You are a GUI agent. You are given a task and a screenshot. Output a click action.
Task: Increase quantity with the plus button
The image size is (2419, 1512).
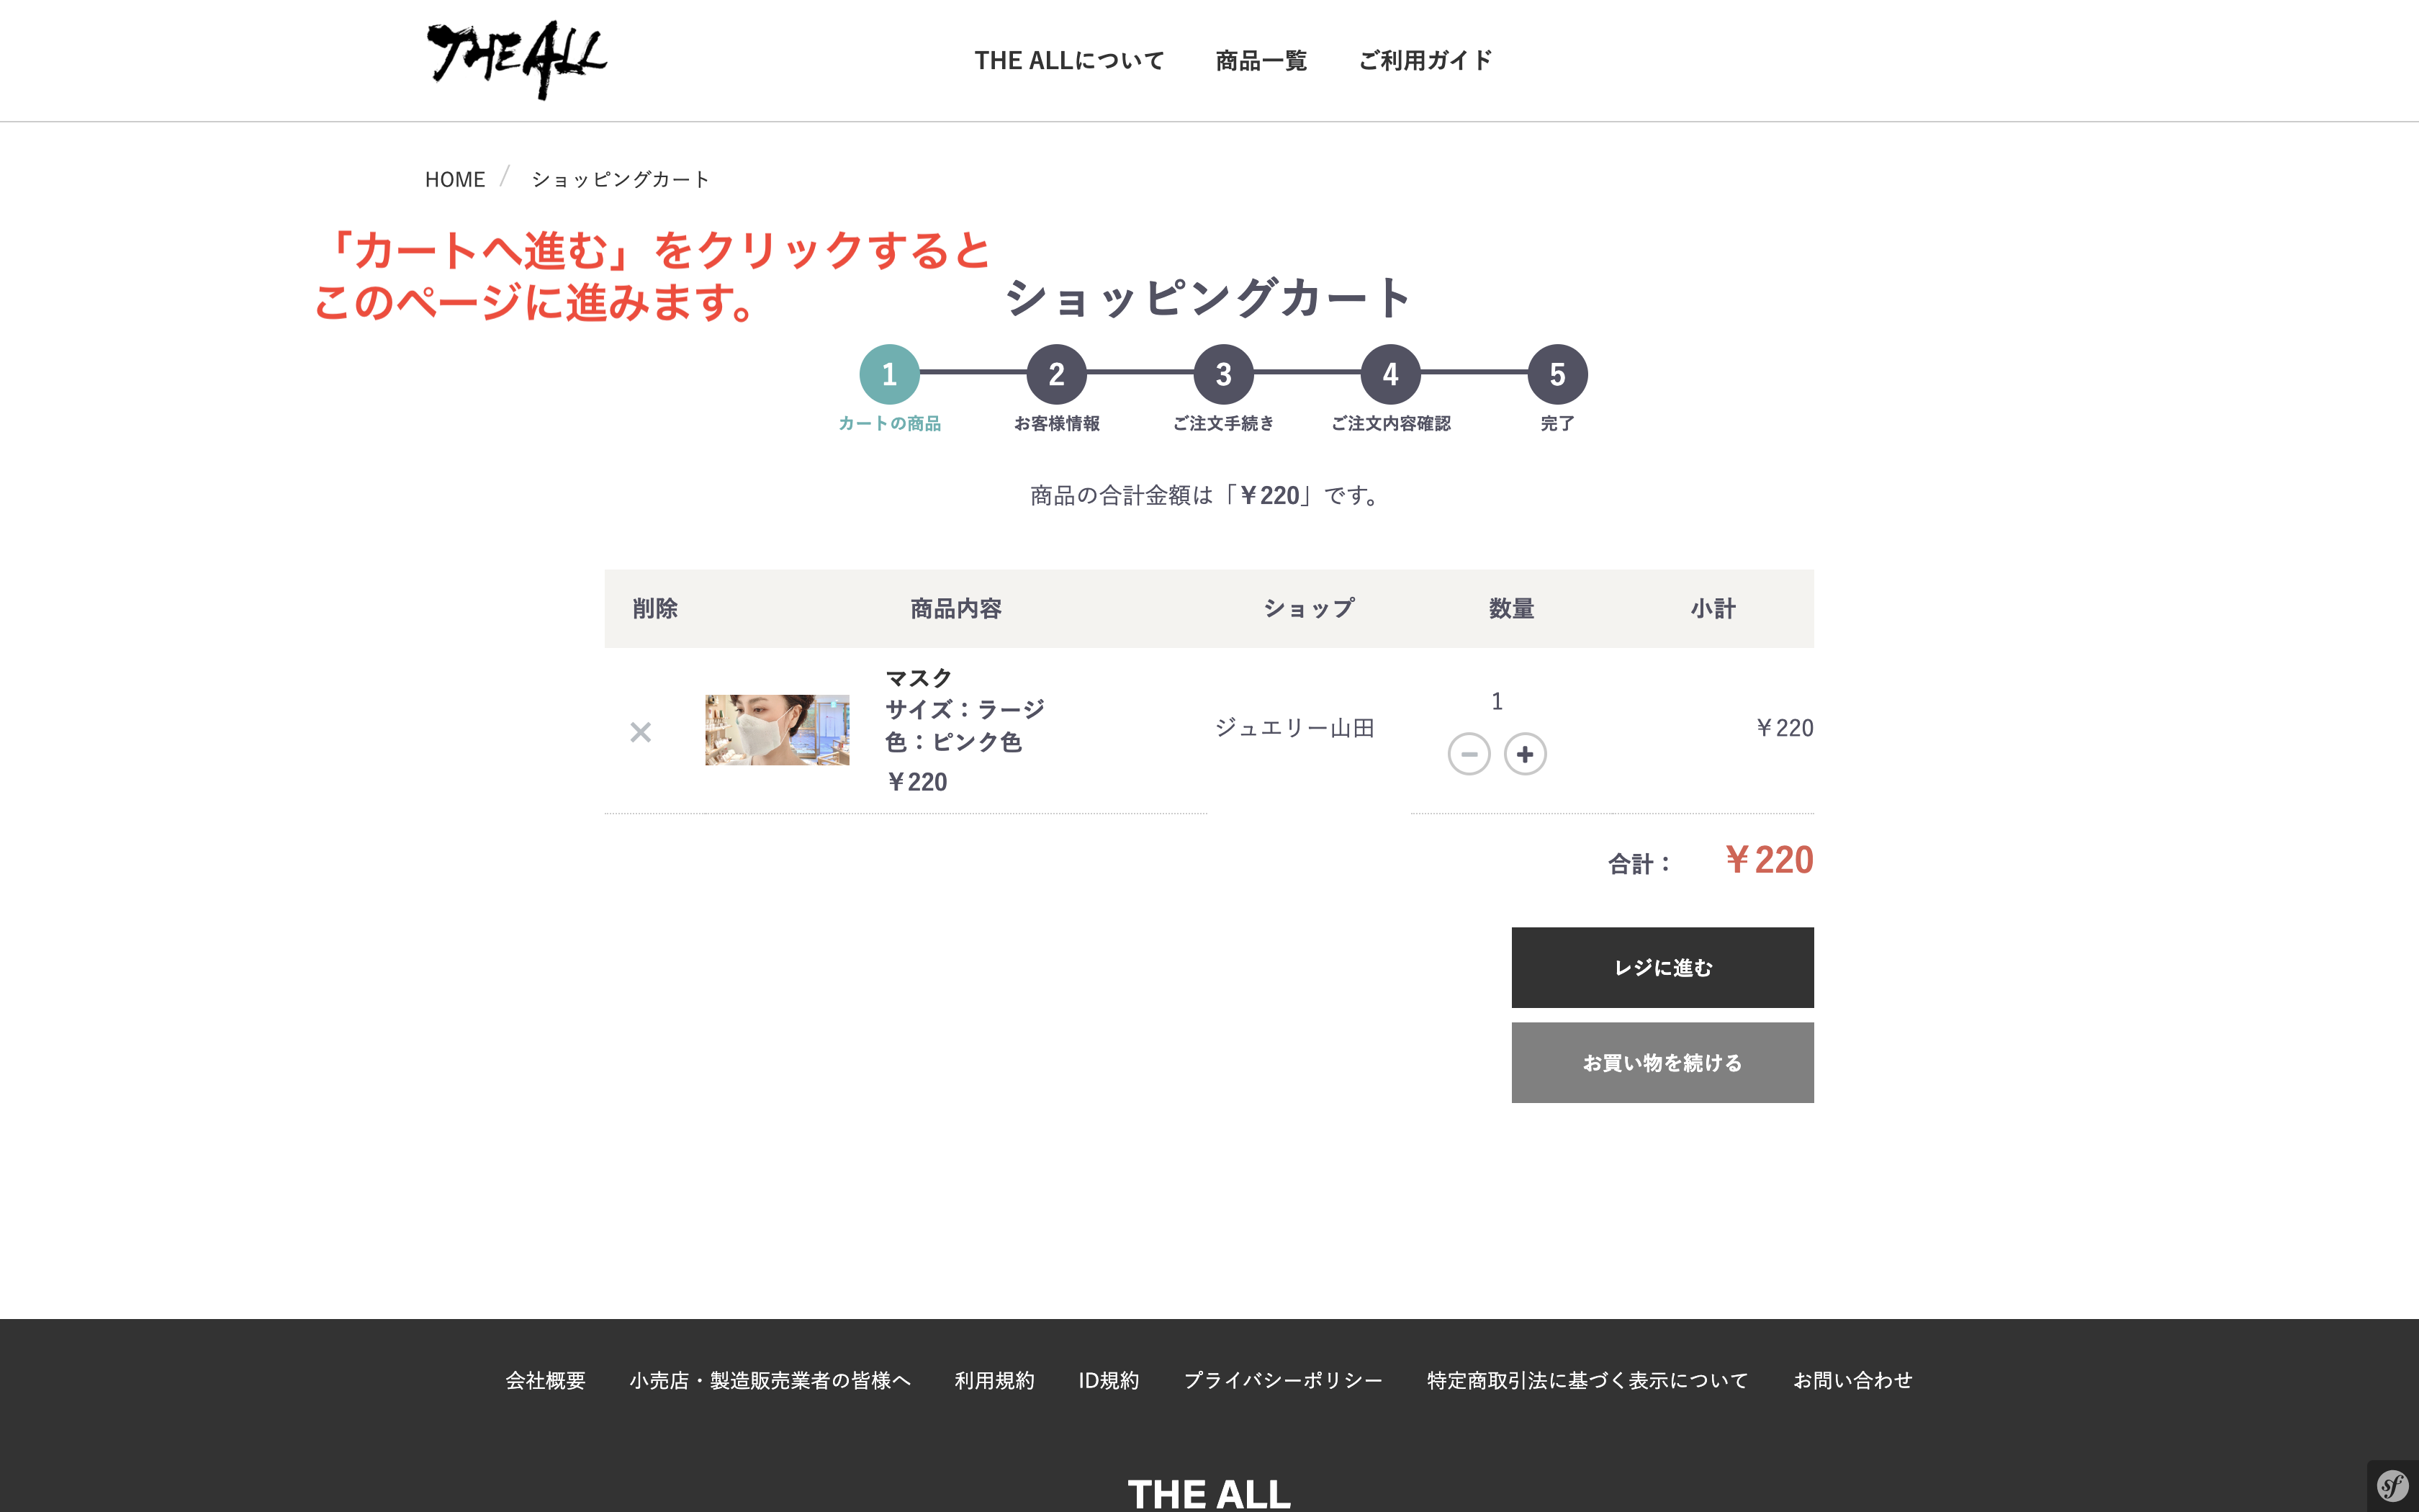coord(1524,754)
